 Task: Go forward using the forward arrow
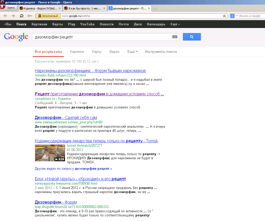point(13,16)
